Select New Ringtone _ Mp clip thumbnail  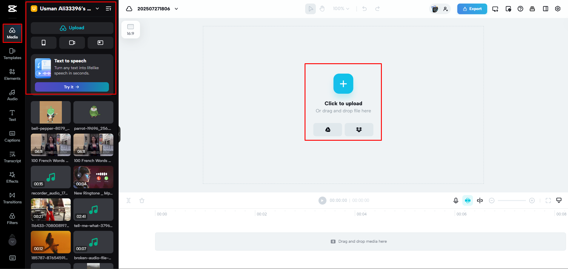tap(93, 177)
